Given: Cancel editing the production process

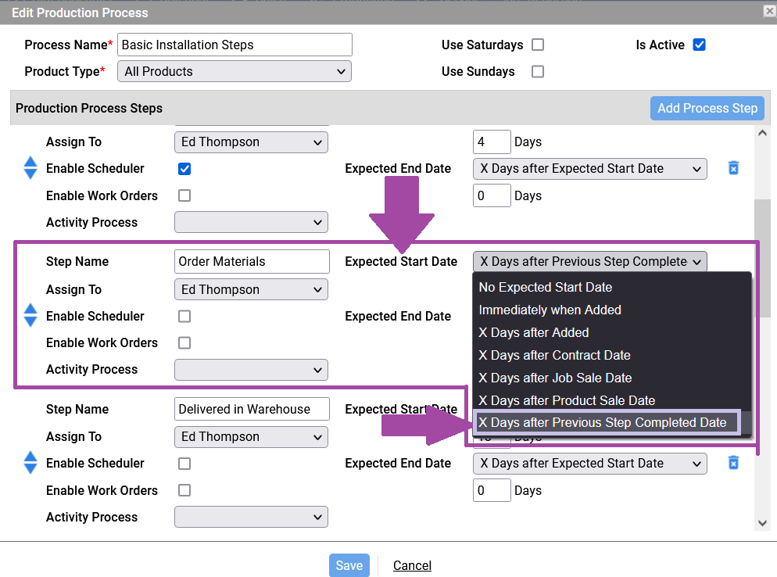Looking at the screenshot, I should click(412, 565).
